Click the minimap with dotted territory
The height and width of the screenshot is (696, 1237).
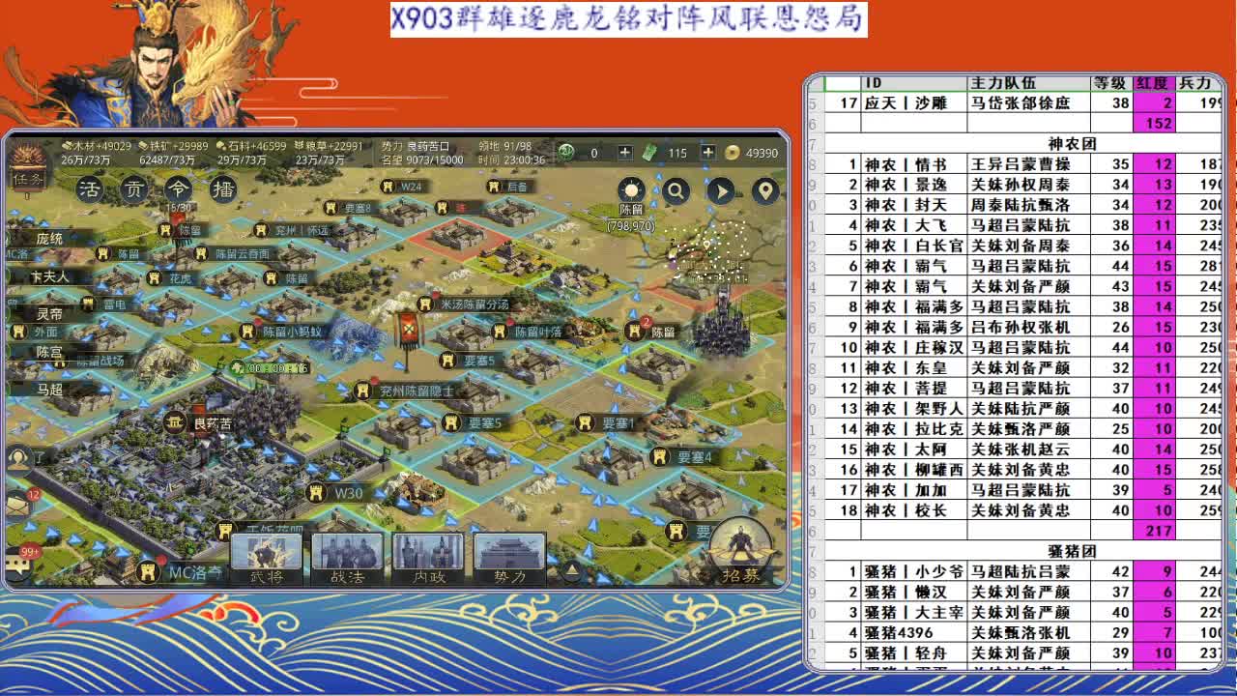710,253
